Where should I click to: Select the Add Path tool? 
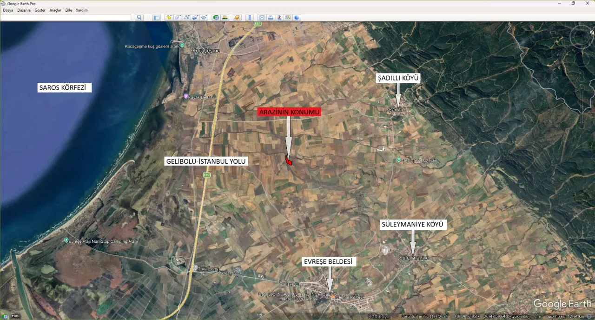coord(186,17)
